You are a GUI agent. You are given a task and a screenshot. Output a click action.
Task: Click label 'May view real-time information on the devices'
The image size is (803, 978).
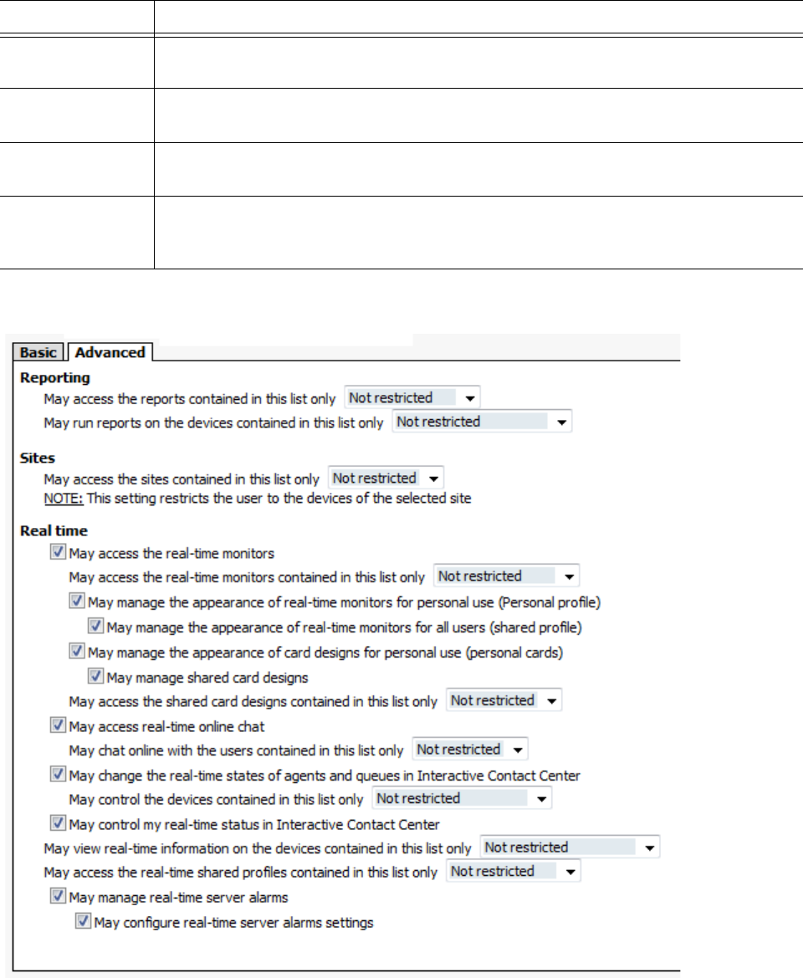click(258, 849)
